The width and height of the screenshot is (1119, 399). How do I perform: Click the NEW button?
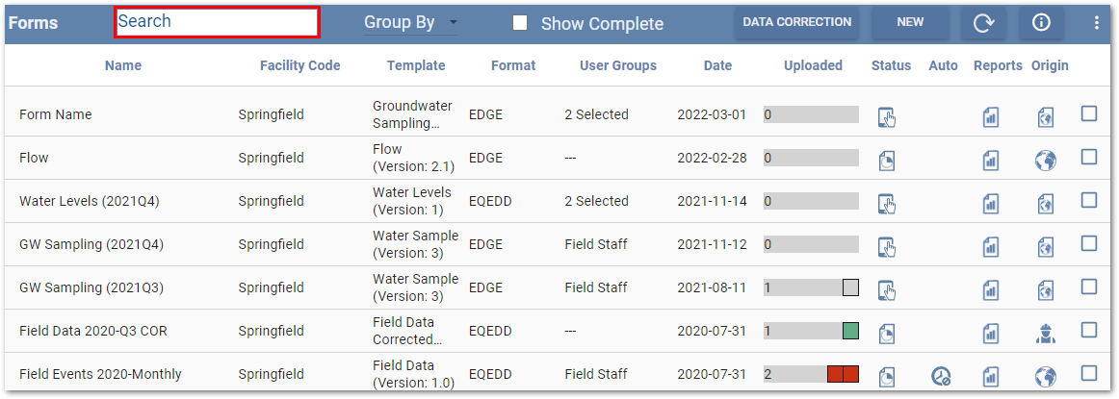(x=910, y=22)
